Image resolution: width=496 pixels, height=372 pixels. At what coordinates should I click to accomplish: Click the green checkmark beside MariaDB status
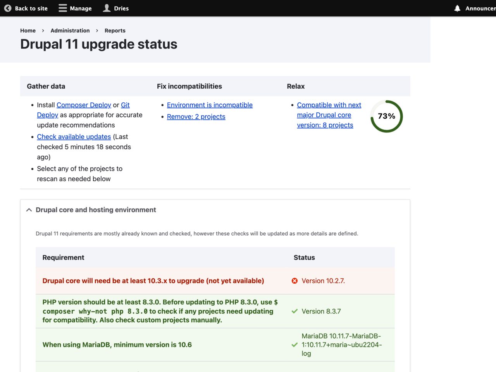coord(294,344)
